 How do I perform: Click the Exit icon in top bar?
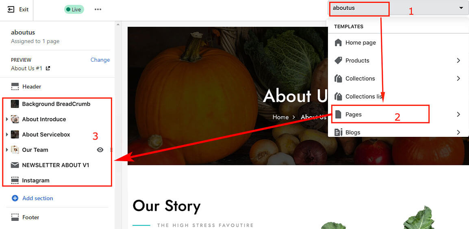pyautogui.click(x=11, y=10)
